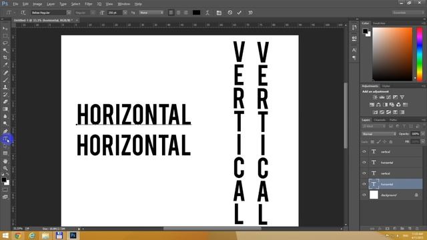This screenshot has height=240, width=427.
Task: Open the font family dropdown
Action: (69, 13)
